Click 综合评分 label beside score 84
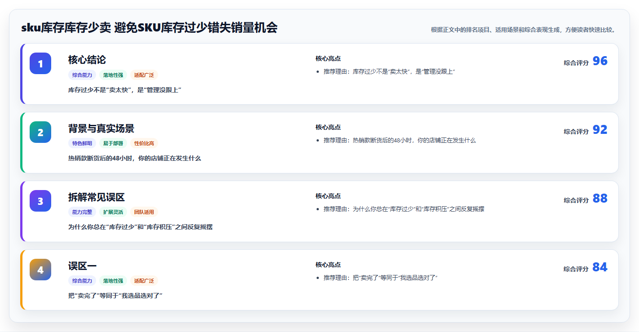 (576, 269)
